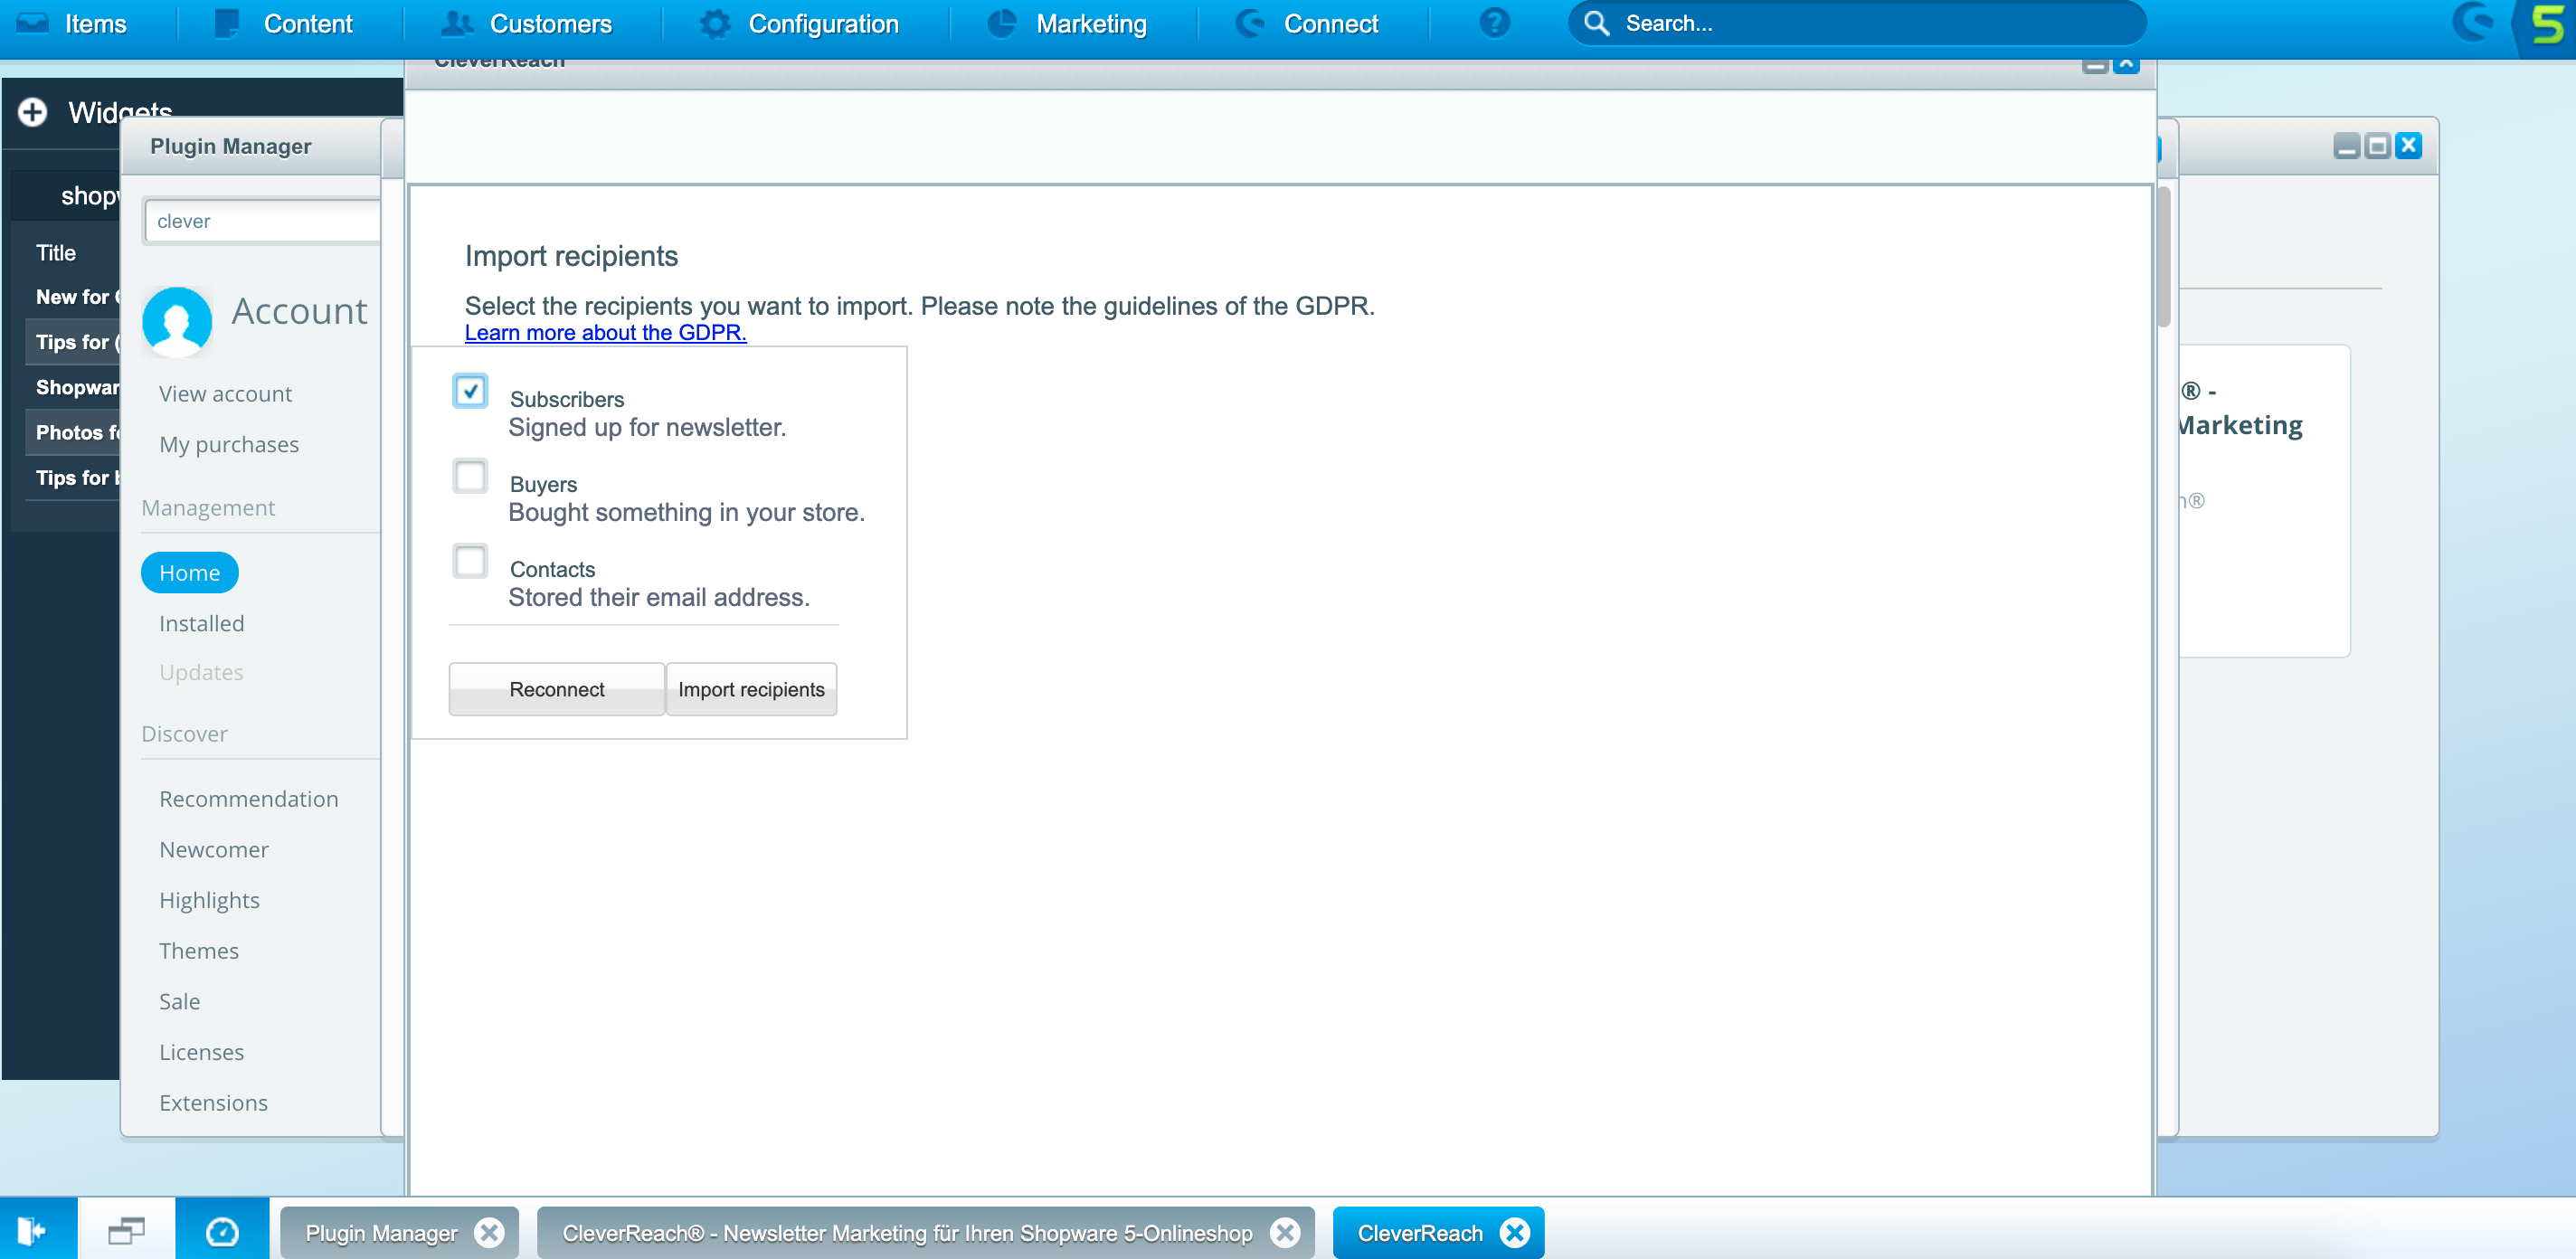Switch to the CleverReach taskbar tab
This screenshot has height=1259, width=2576.
[x=1419, y=1233]
